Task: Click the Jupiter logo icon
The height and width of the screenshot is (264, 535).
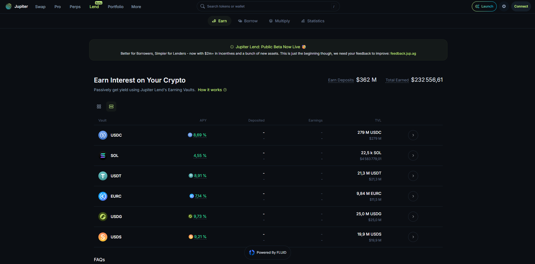Action: click(8, 6)
